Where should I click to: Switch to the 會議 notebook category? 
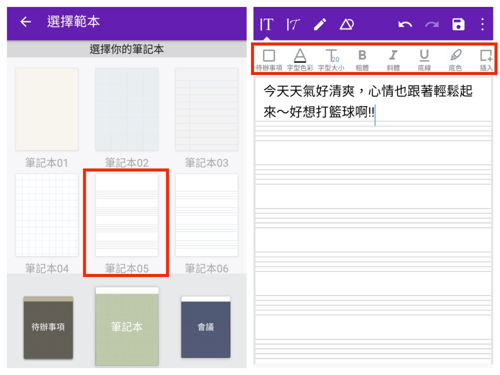pyautogui.click(x=205, y=327)
